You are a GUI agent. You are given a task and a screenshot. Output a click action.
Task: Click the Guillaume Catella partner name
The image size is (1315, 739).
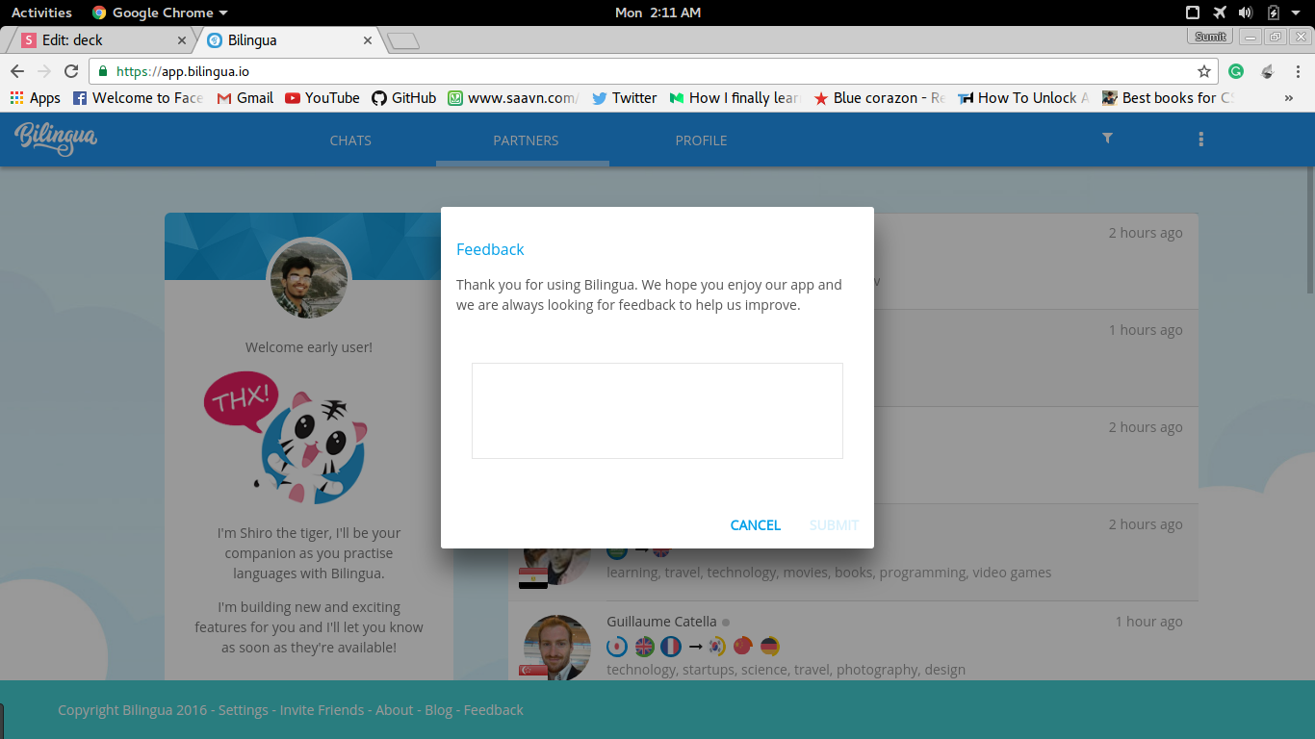[x=661, y=622]
